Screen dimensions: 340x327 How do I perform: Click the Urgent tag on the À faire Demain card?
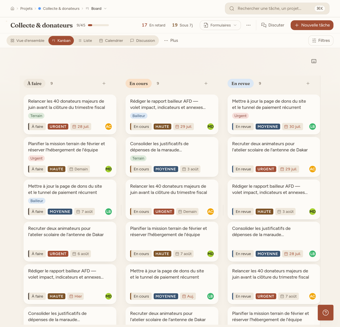click(36, 158)
